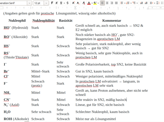The width and height of the screenshot is (164, 122).
Task: Open unordered list style dropdown
Action: (125, 3)
